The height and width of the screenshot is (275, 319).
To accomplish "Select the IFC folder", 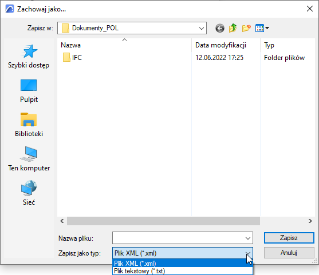I will (72, 58).
